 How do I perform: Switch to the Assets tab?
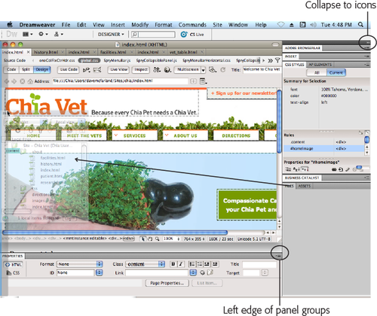305,186
